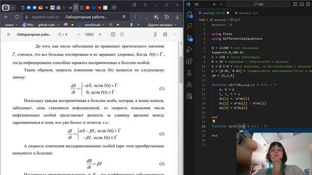The height and width of the screenshot is (175, 312).
Task: Open the 'охана' bookmarks folder
Action: 11,25
